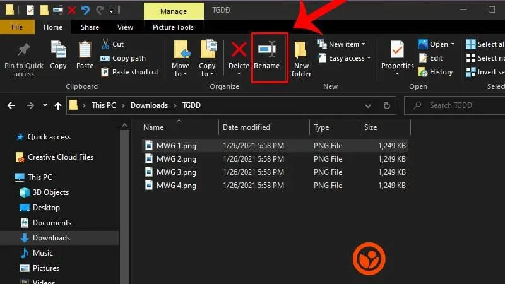Customize Quick Access Toolbar dropdown arrow
Viewport: 505px width, 284px height.
pyautogui.click(x=111, y=11)
